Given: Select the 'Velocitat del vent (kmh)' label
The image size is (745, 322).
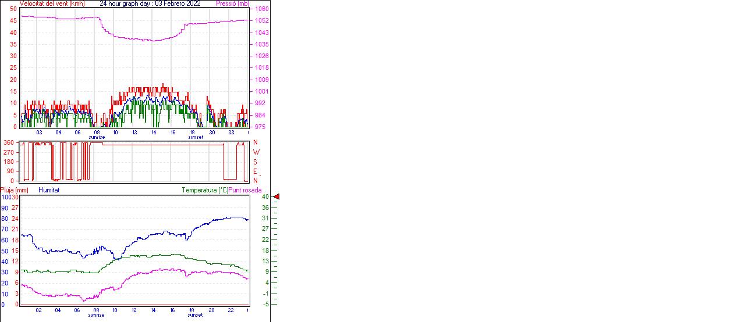Looking at the screenshot, I should pyautogui.click(x=52, y=3).
